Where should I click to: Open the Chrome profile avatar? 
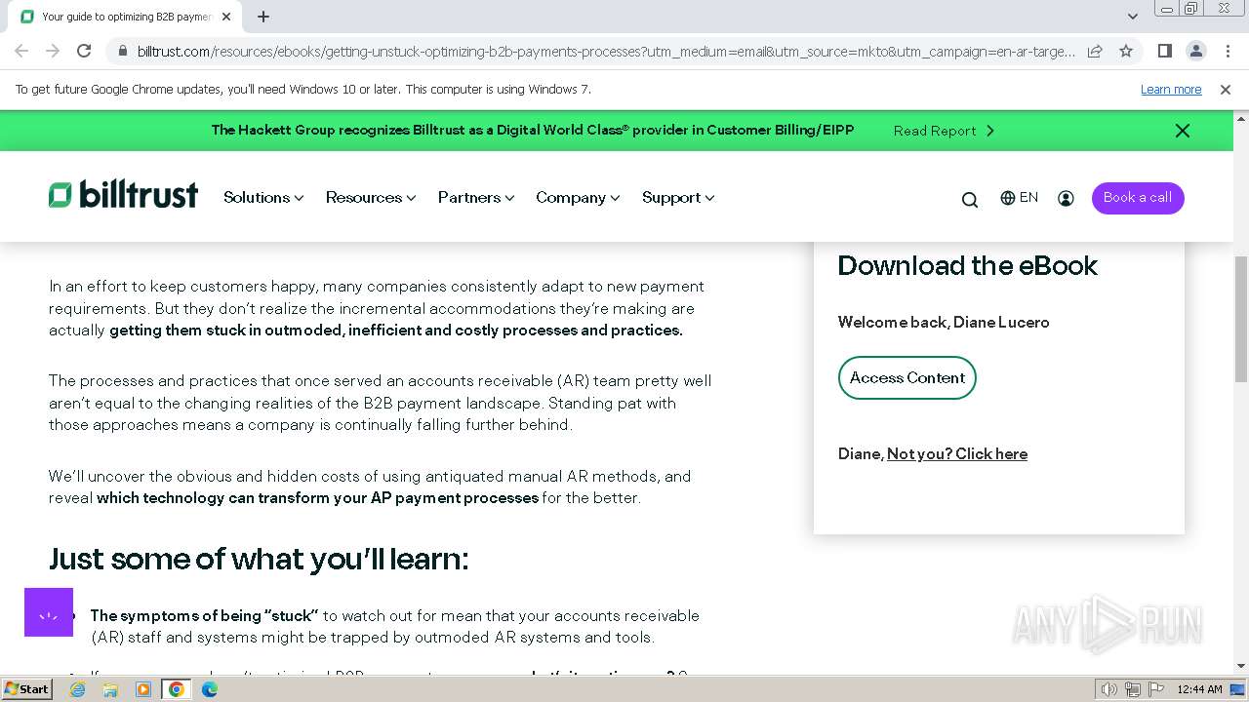1195,51
